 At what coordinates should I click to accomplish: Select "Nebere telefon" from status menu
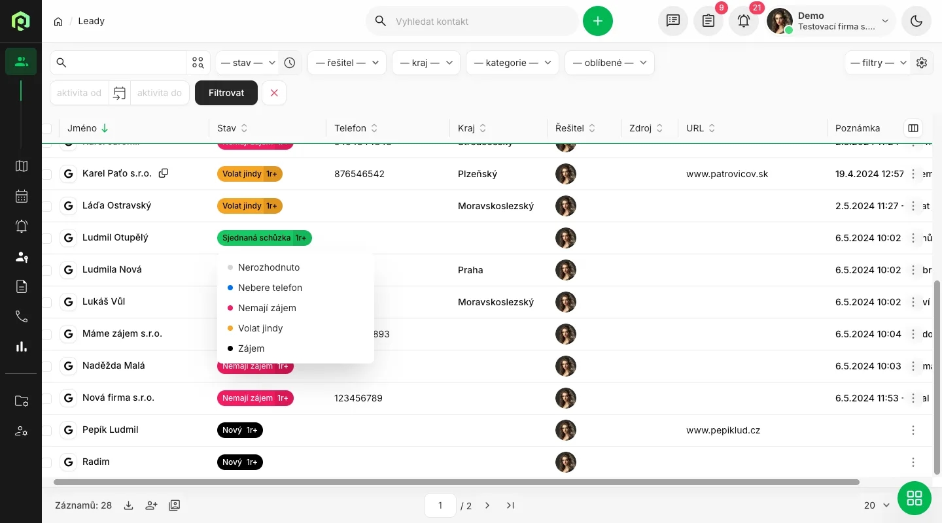[270, 288]
